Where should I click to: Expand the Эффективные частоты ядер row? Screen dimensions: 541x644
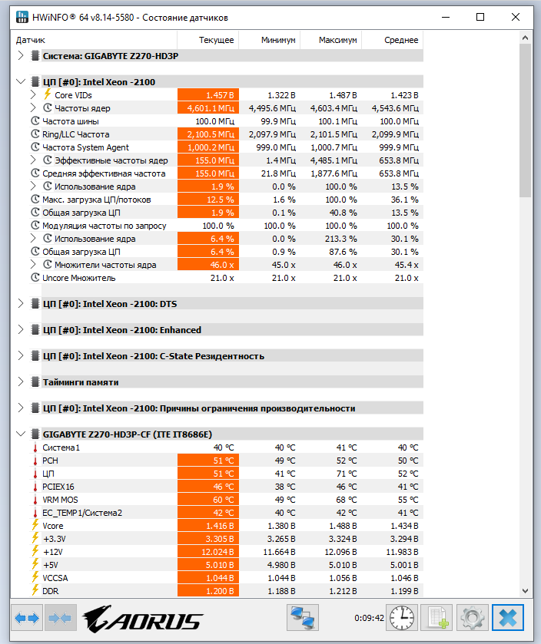click(33, 160)
